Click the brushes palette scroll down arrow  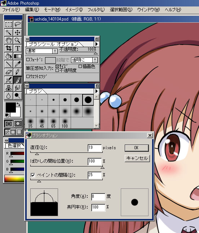(x=97, y=126)
